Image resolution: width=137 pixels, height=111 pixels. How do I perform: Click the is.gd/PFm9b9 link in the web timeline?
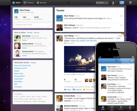[x=77, y=101]
